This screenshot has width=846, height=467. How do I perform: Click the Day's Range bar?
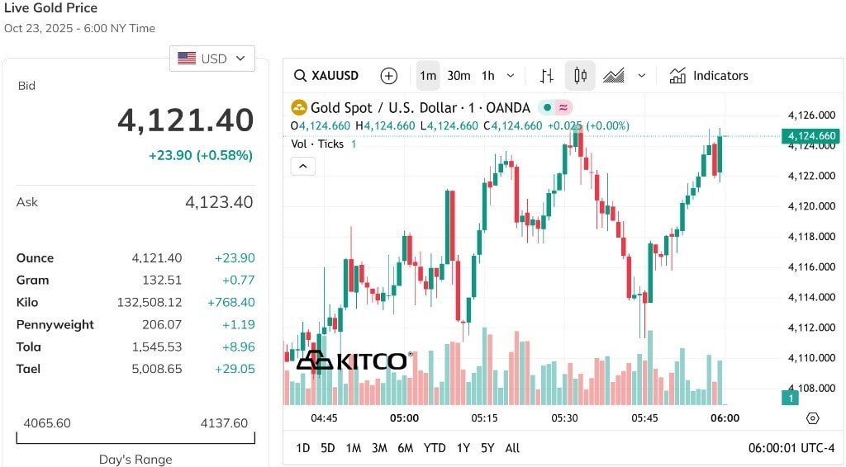135,437
